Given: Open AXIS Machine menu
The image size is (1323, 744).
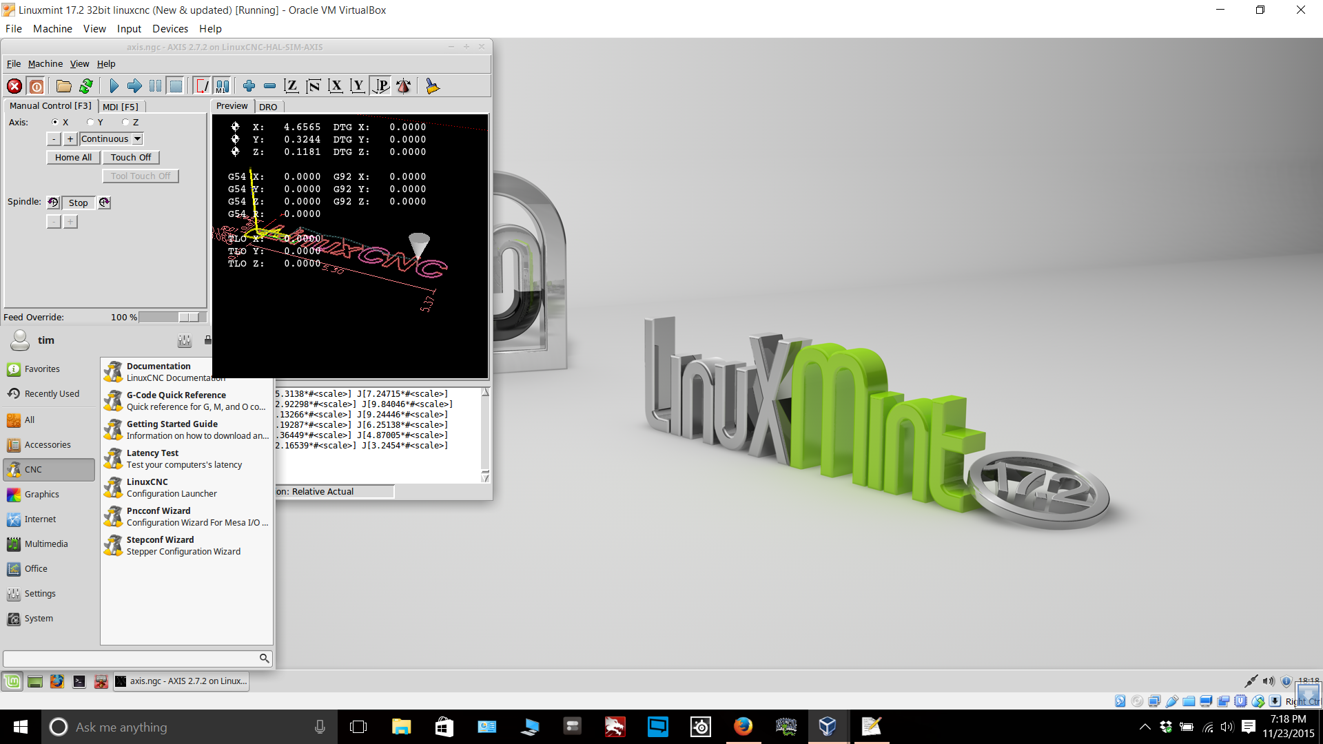Looking at the screenshot, I should coord(45,64).
